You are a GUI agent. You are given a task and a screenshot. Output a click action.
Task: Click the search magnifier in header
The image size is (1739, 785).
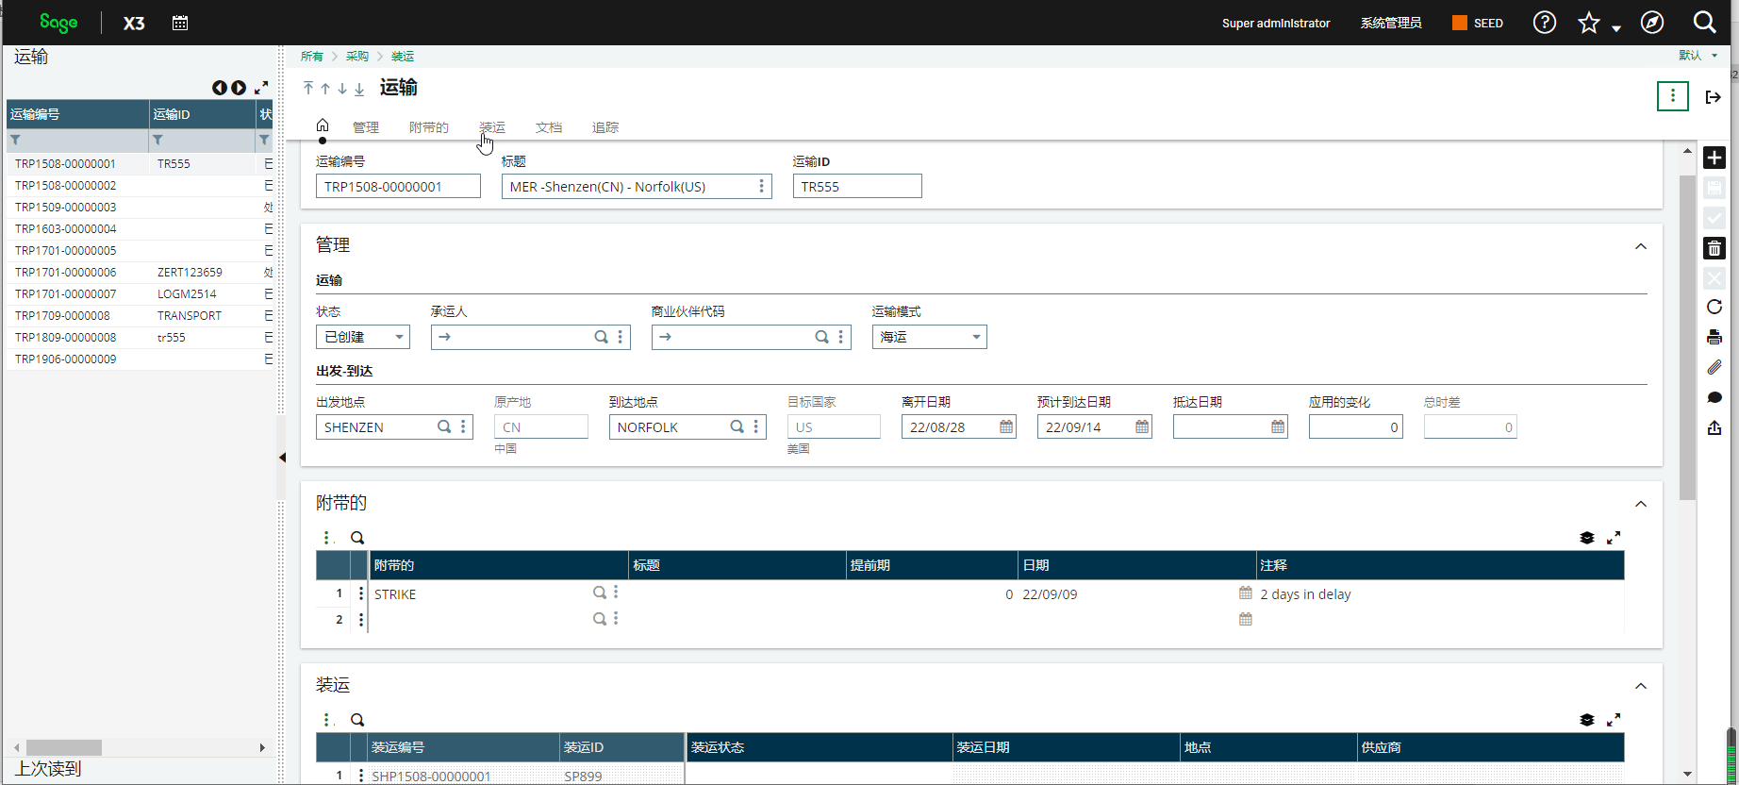(1704, 23)
